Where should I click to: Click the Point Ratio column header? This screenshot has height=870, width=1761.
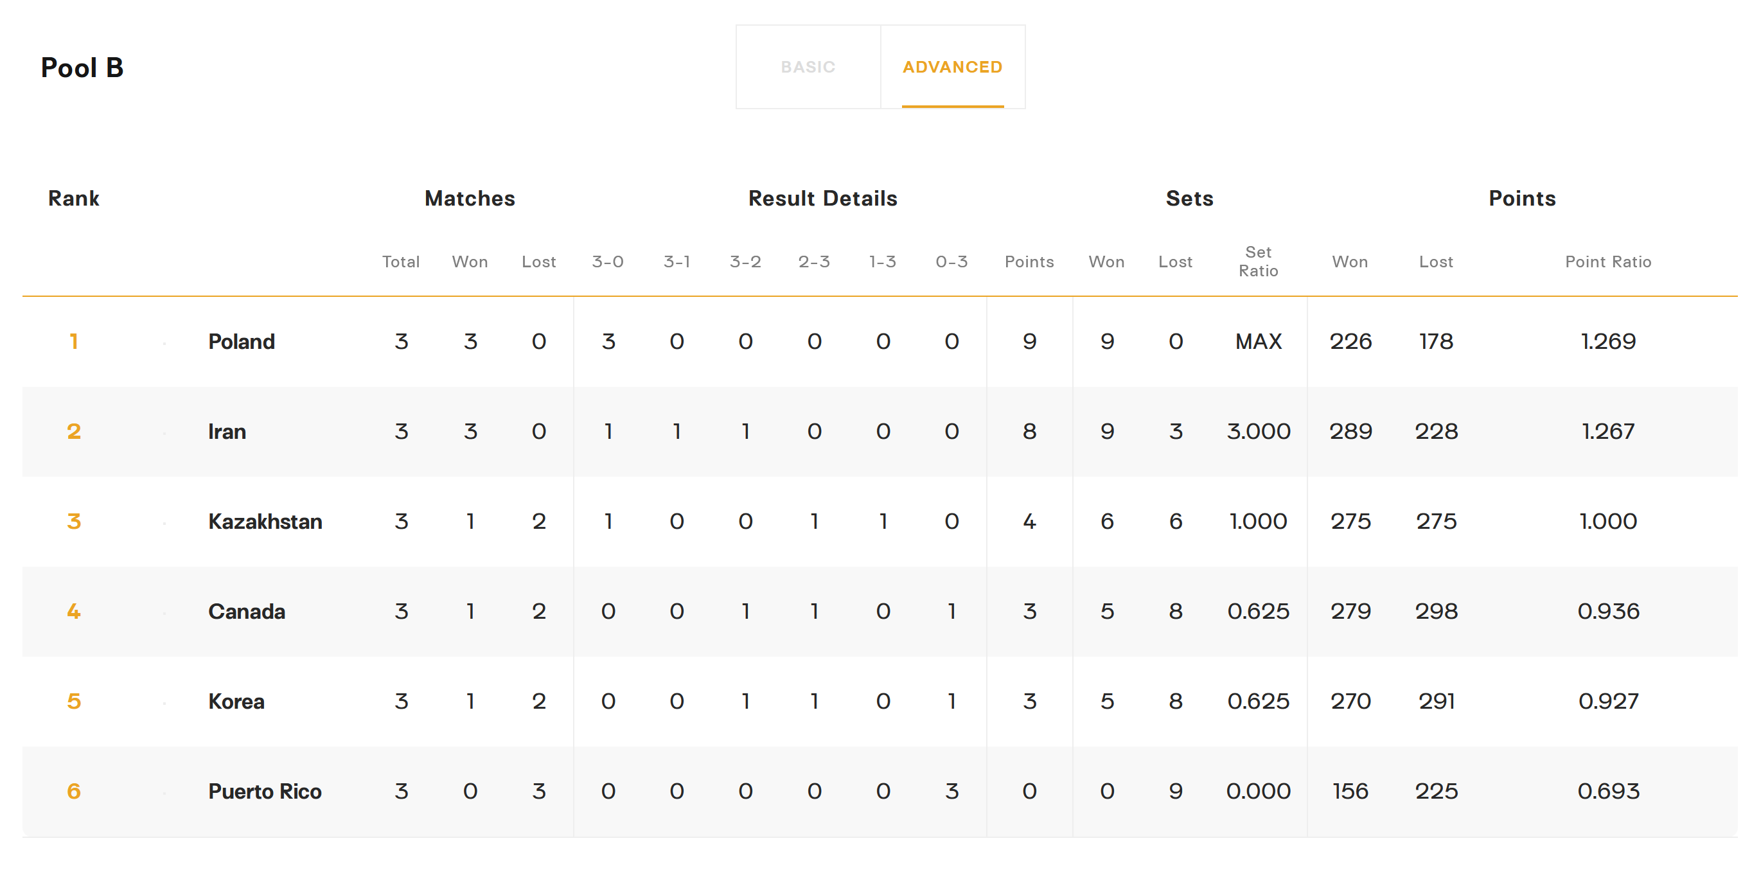[x=1607, y=262]
